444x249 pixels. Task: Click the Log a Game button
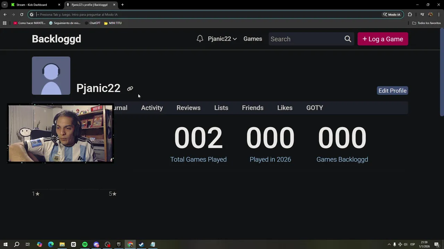click(383, 39)
